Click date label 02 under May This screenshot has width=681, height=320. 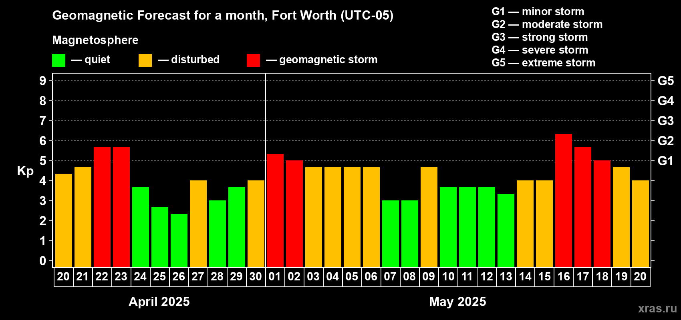(294, 276)
